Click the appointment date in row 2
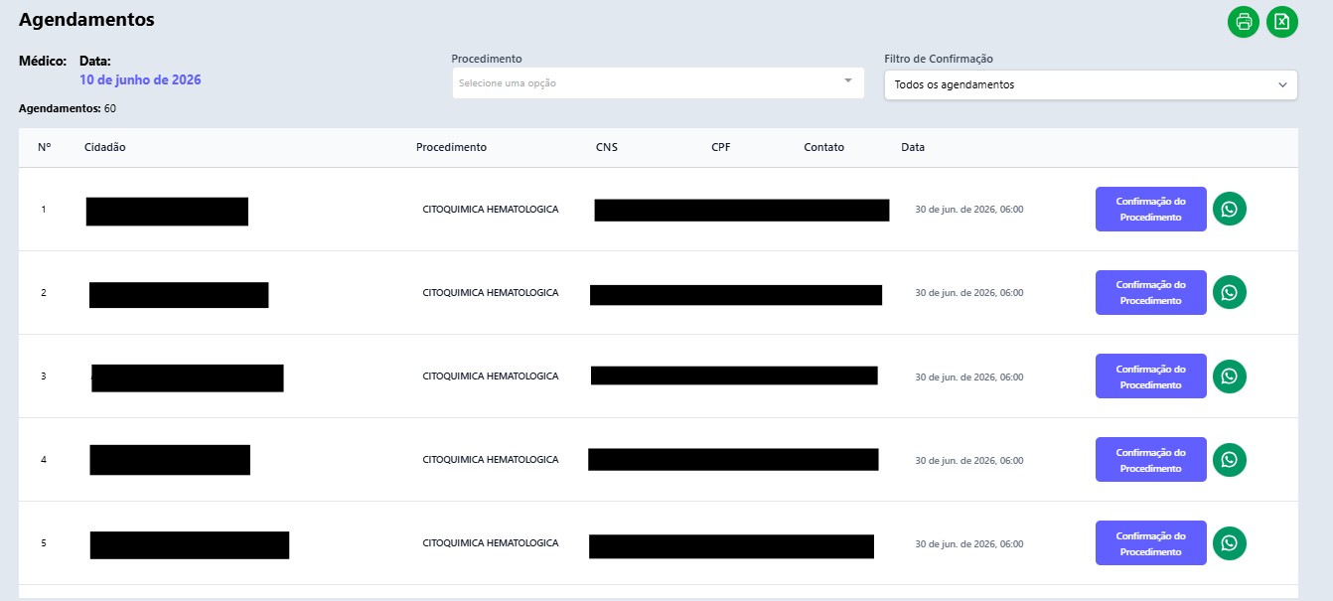This screenshot has height=601, width=1333. point(968,293)
